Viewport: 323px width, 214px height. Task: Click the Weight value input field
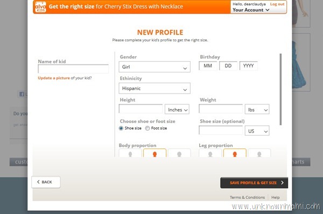click(221, 109)
